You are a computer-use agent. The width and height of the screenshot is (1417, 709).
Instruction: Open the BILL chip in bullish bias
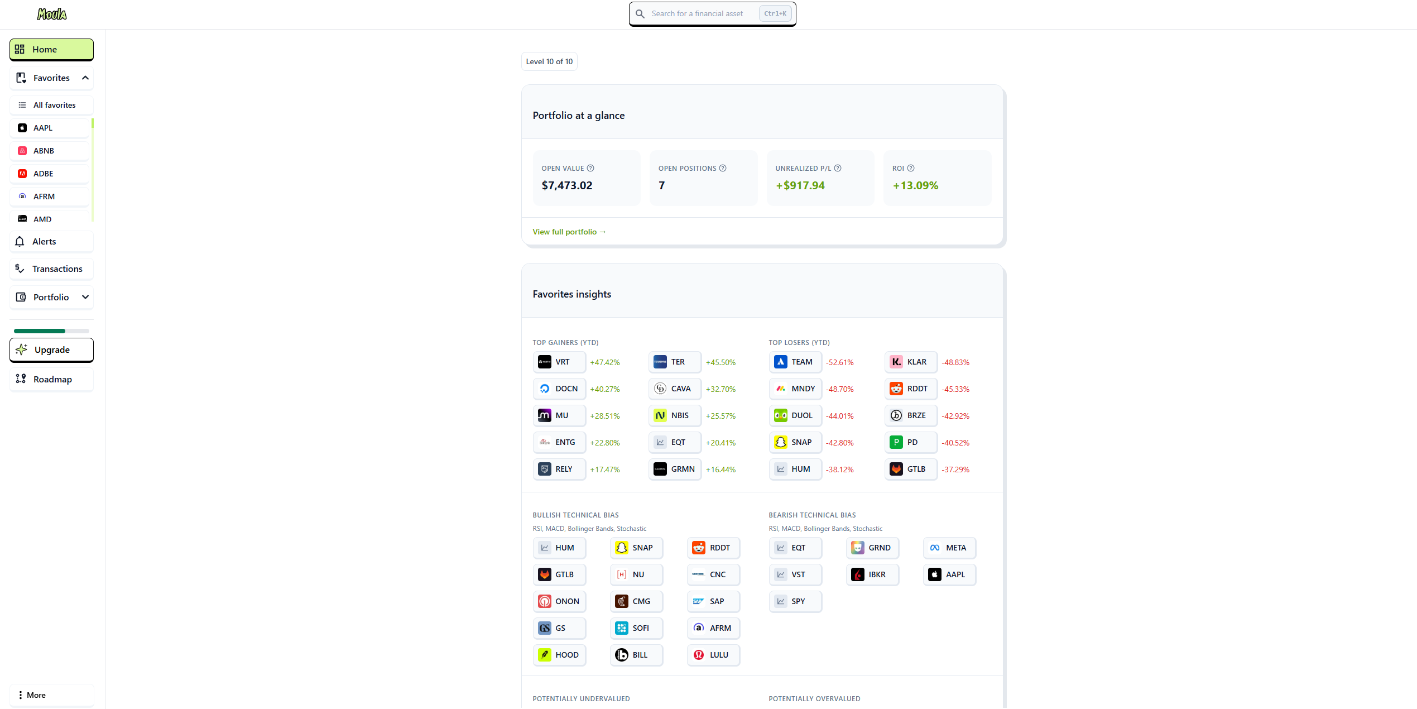636,655
